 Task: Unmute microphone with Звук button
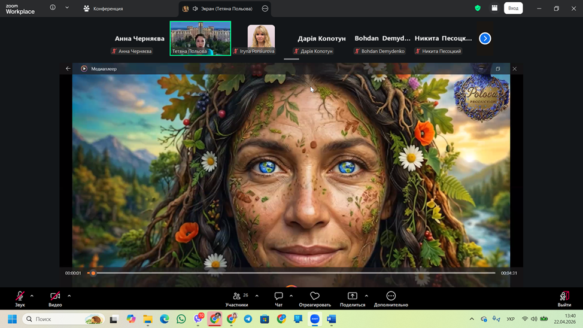20,299
